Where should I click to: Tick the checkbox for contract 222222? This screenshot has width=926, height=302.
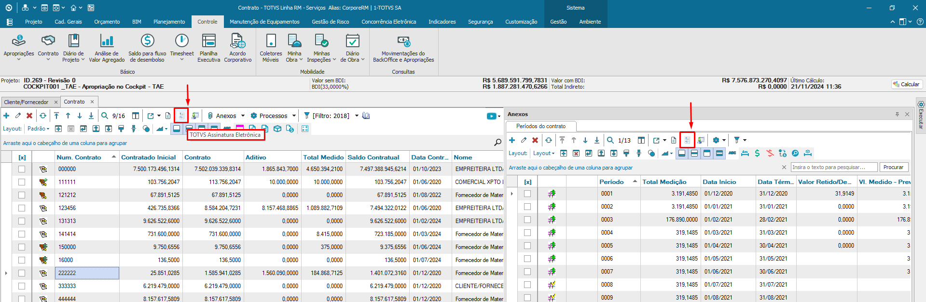coord(22,273)
